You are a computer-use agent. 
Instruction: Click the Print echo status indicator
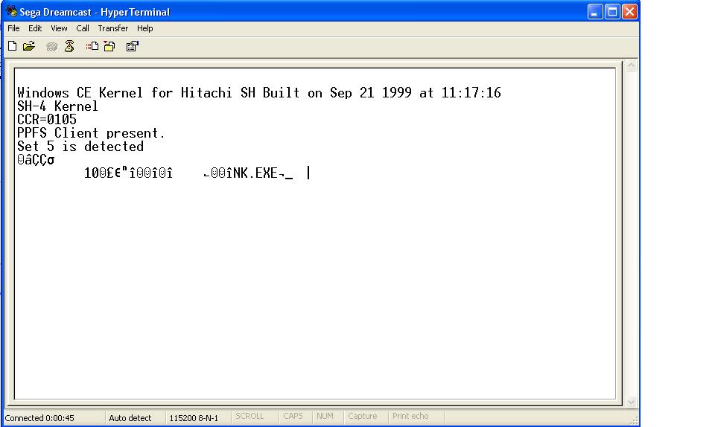[410, 416]
